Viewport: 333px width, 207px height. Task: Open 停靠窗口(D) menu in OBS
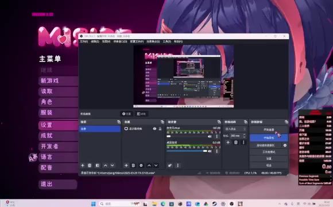(120, 41)
